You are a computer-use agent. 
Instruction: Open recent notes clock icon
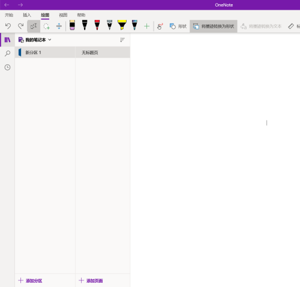[x=7, y=67]
